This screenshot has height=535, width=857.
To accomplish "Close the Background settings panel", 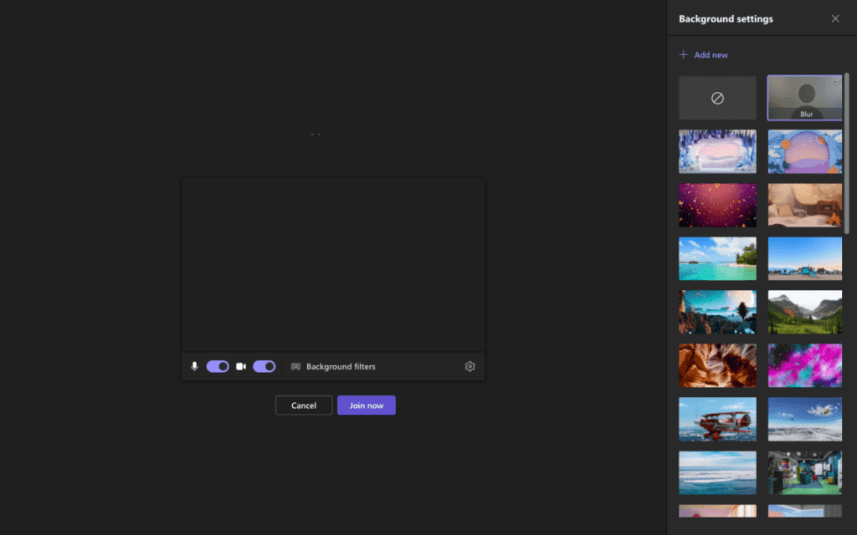I will [x=835, y=18].
